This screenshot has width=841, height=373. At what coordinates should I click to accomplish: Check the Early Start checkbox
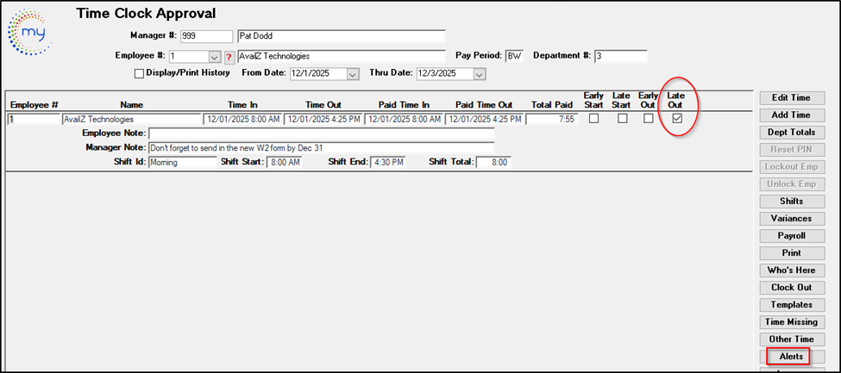point(593,119)
